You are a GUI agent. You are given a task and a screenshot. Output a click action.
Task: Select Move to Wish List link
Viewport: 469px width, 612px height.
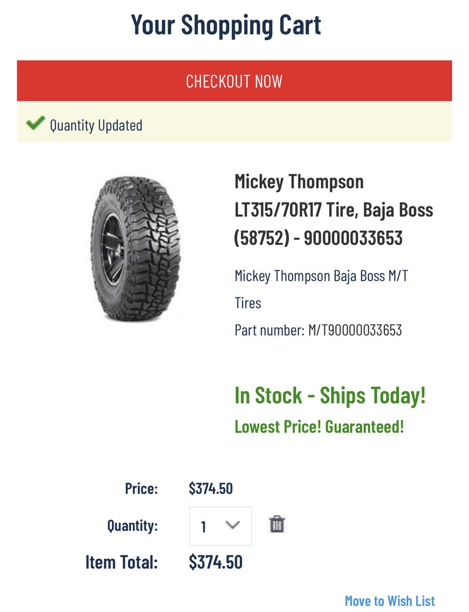pyautogui.click(x=390, y=601)
